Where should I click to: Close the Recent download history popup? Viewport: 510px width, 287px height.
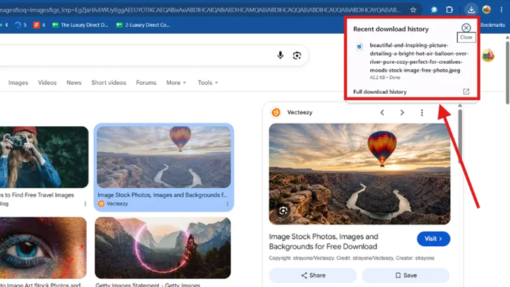[x=466, y=27]
